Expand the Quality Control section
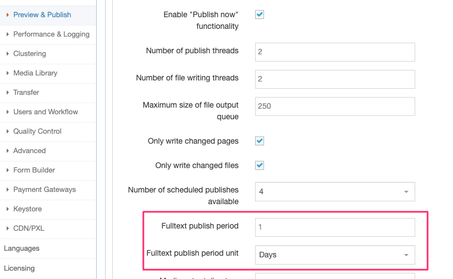This screenshot has height=279, width=453. click(37, 131)
